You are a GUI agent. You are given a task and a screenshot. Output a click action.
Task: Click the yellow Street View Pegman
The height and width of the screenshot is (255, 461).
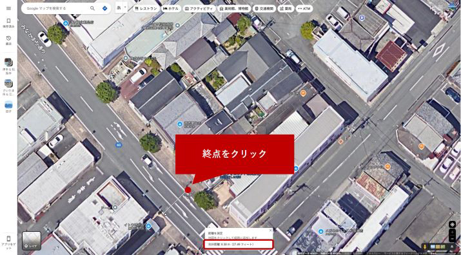coord(425,247)
